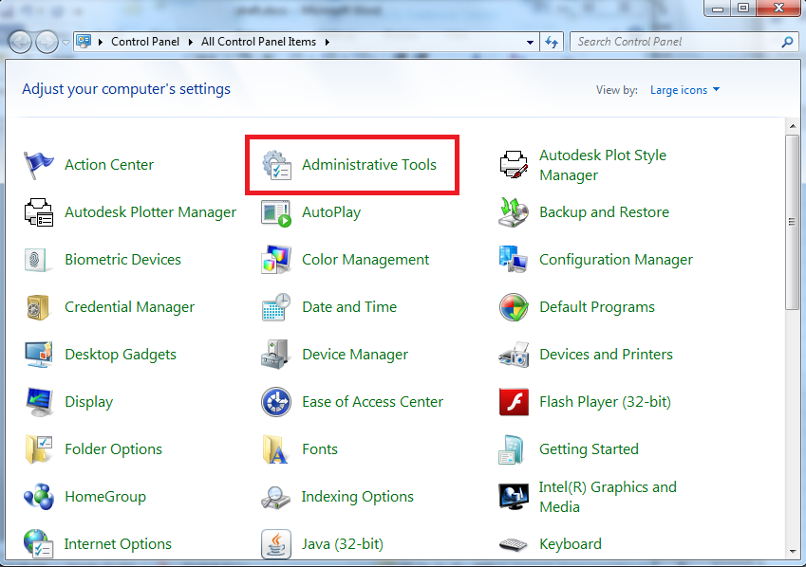The width and height of the screenshot is (806, 567).
Task: Open the Folder Options link
Action: click(x=114, y=449)
